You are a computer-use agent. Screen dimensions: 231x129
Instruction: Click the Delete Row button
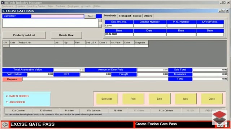(x=66, y=35)
